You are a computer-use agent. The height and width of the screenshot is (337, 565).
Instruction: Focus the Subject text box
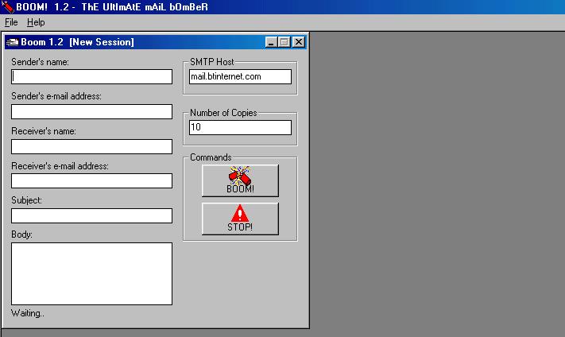91,215
